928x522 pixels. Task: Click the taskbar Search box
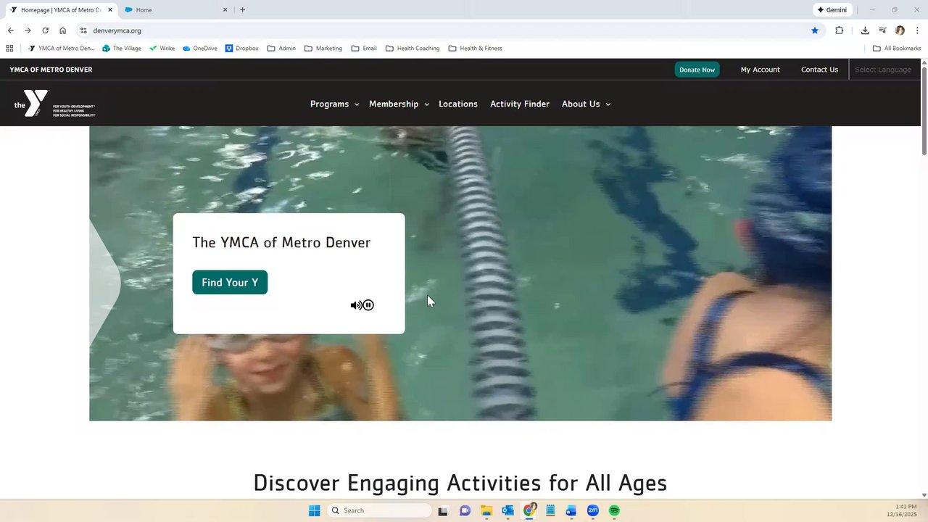[x=380, y=510]
